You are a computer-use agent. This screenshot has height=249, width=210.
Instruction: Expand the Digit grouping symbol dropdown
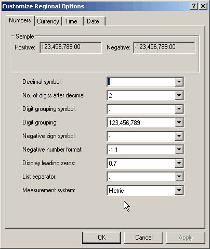(x=179, y=109)
